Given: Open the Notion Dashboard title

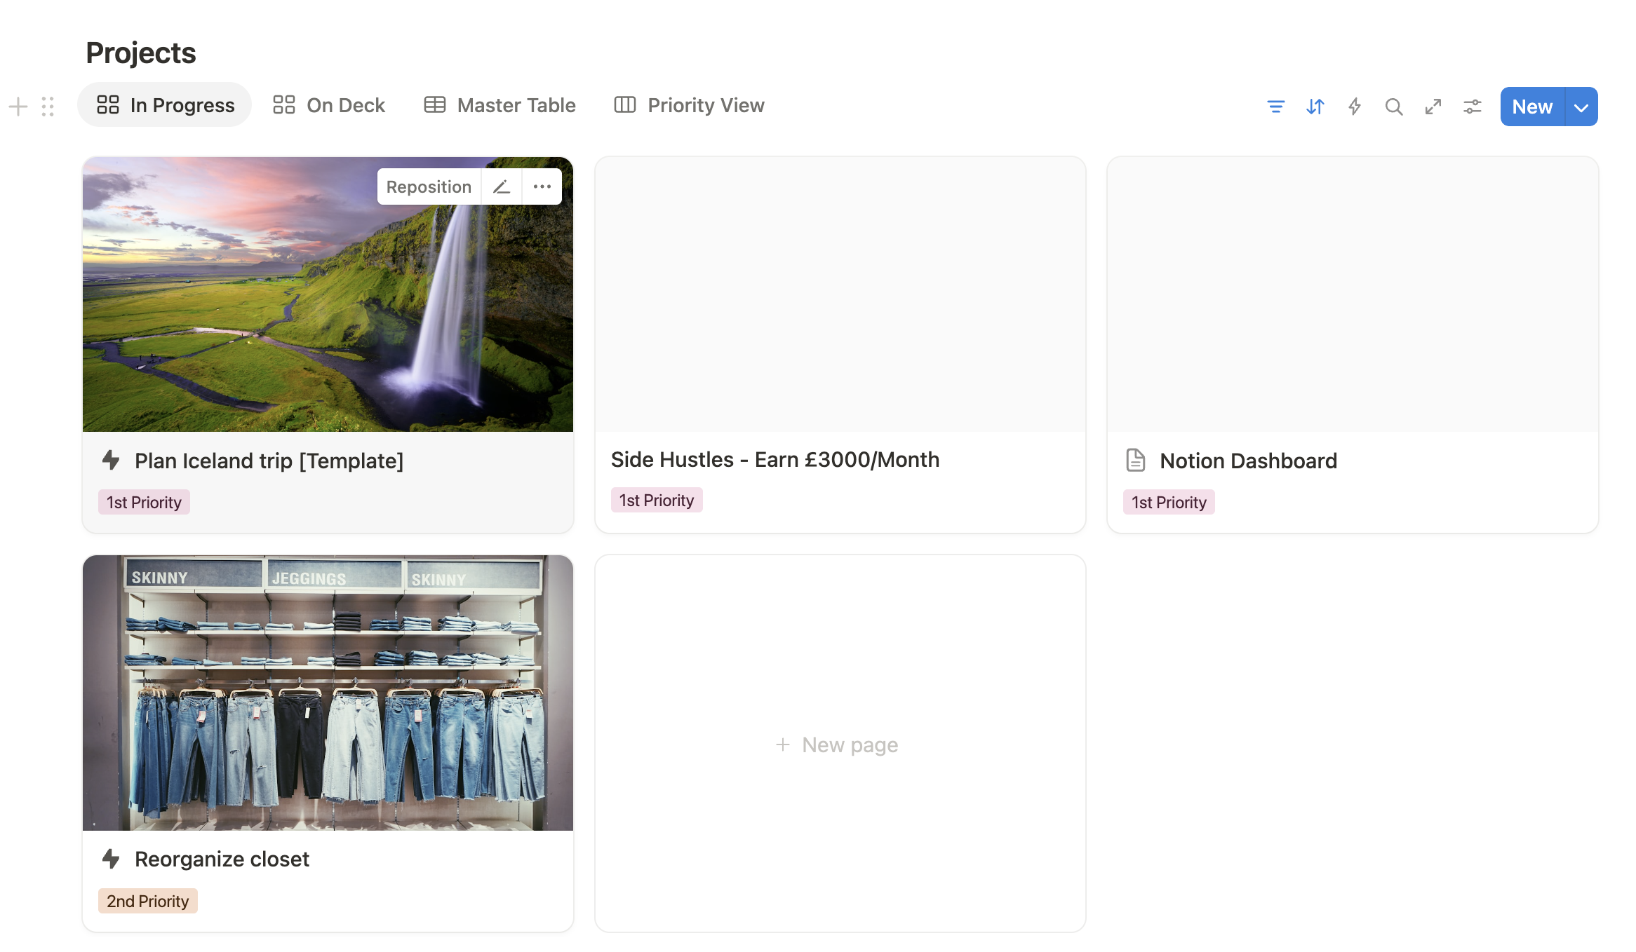Looking at the screenshot, I should click(x=1248, y=461).
